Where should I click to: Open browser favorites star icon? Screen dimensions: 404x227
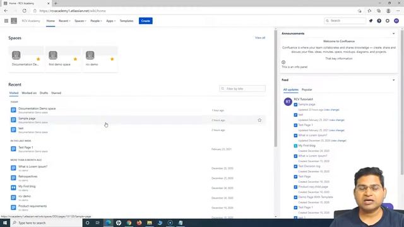pyautogui.click(x=369, y=11)
